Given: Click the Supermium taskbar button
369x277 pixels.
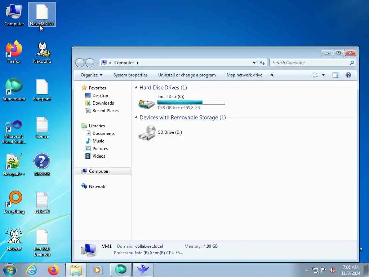Looking at the screenshot, I should [x=120, y=270].
